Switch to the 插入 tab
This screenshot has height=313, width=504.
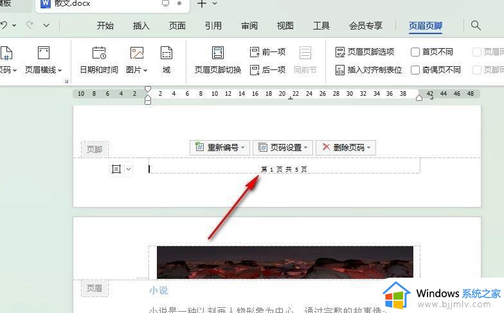click(141, 26)
